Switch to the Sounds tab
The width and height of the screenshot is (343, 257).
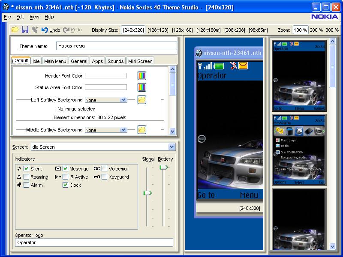click(115, 61)
